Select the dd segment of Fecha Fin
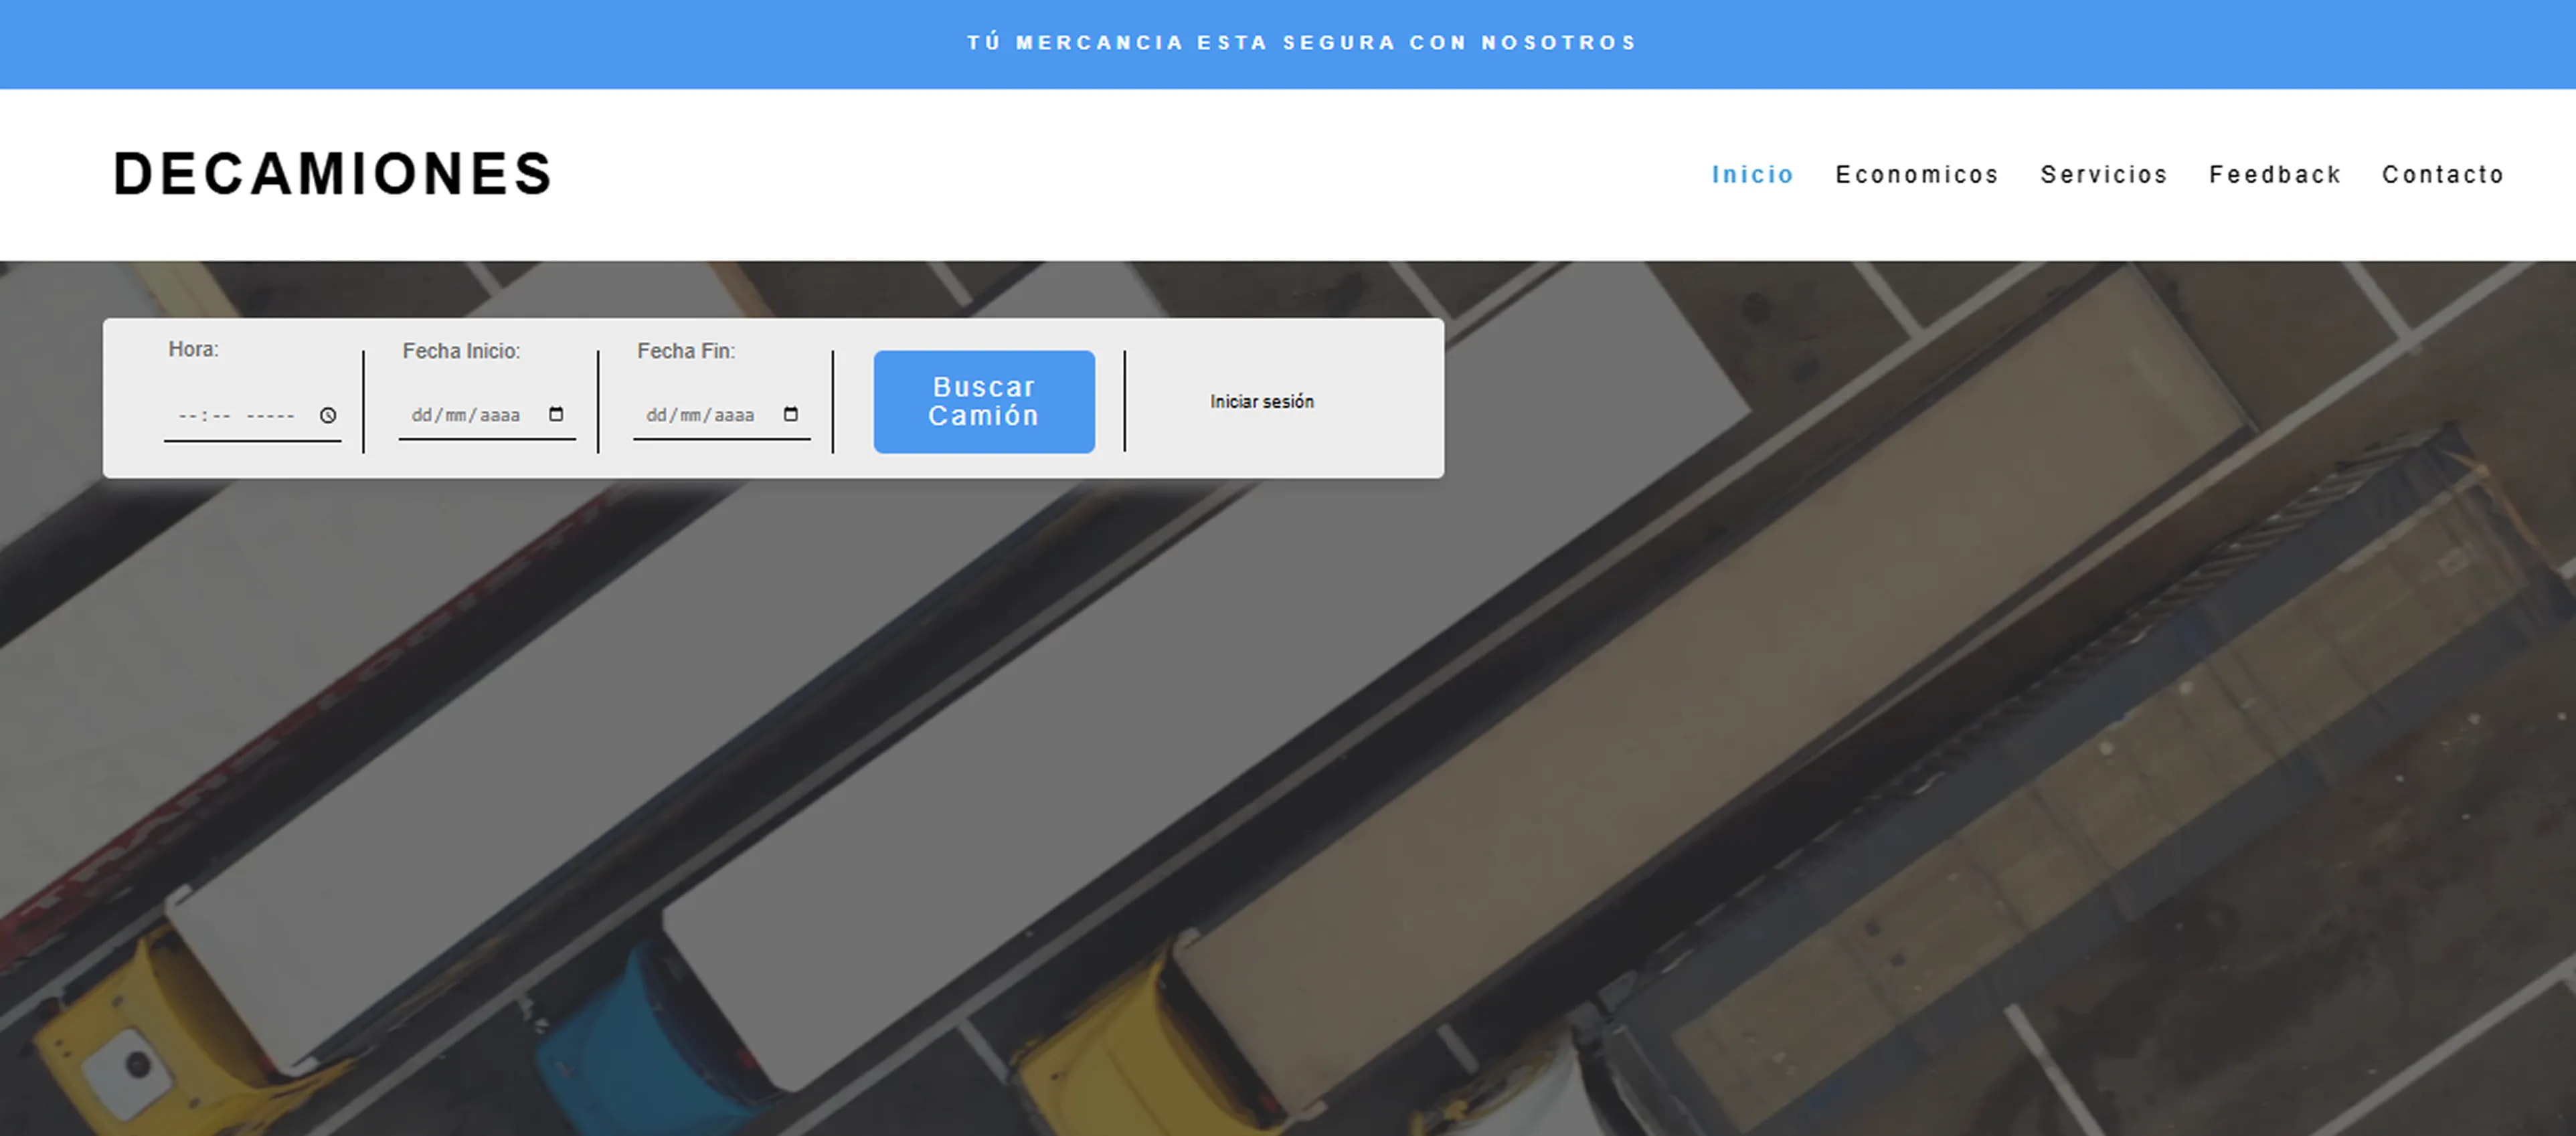The width and height of the screenshot is (2576, 1136). pyautogui.click(x=656, y=415)
